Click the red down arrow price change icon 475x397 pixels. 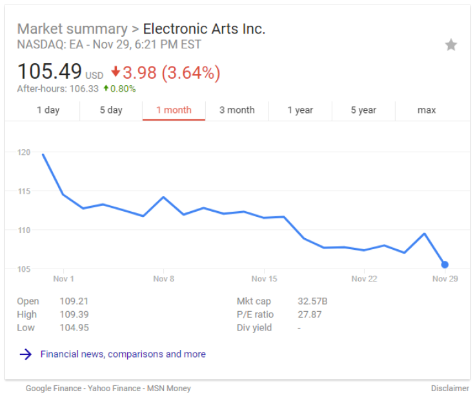[116, 72]
